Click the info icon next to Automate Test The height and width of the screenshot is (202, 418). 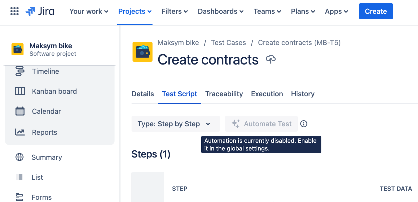[304, 124]
